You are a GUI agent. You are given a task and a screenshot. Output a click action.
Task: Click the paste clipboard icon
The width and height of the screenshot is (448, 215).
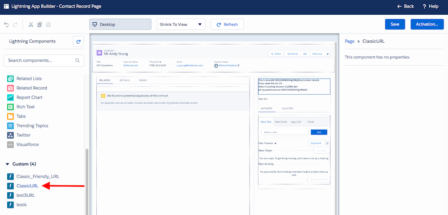pyautogui.click(x=48, y=25)
